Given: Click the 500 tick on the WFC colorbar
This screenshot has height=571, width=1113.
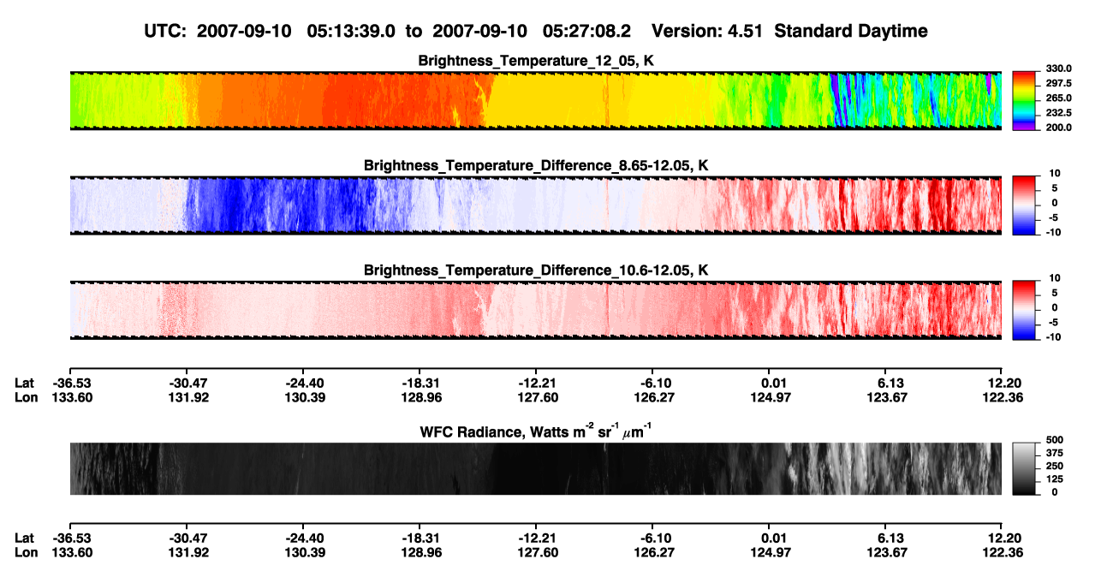Looking at the screenshot, I should pos(1055,440).
